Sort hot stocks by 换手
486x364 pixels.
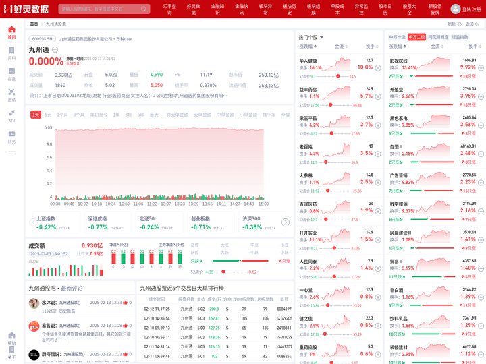tap(372, 47)
